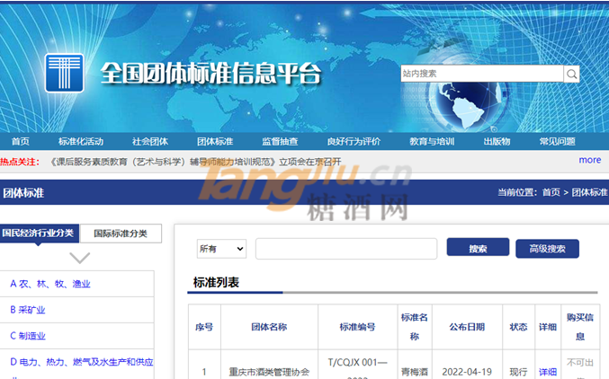The height and width of the screenshot is (379, 609).
Task: Click 首页 in the breadcrumb
Action: click(x=551, y=192)
